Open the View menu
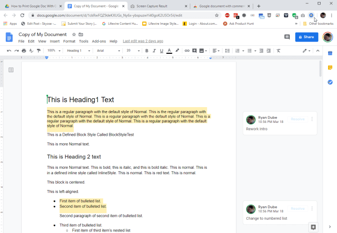The height and width of the screenshot is (233, 337). click(x=42, y=41)
